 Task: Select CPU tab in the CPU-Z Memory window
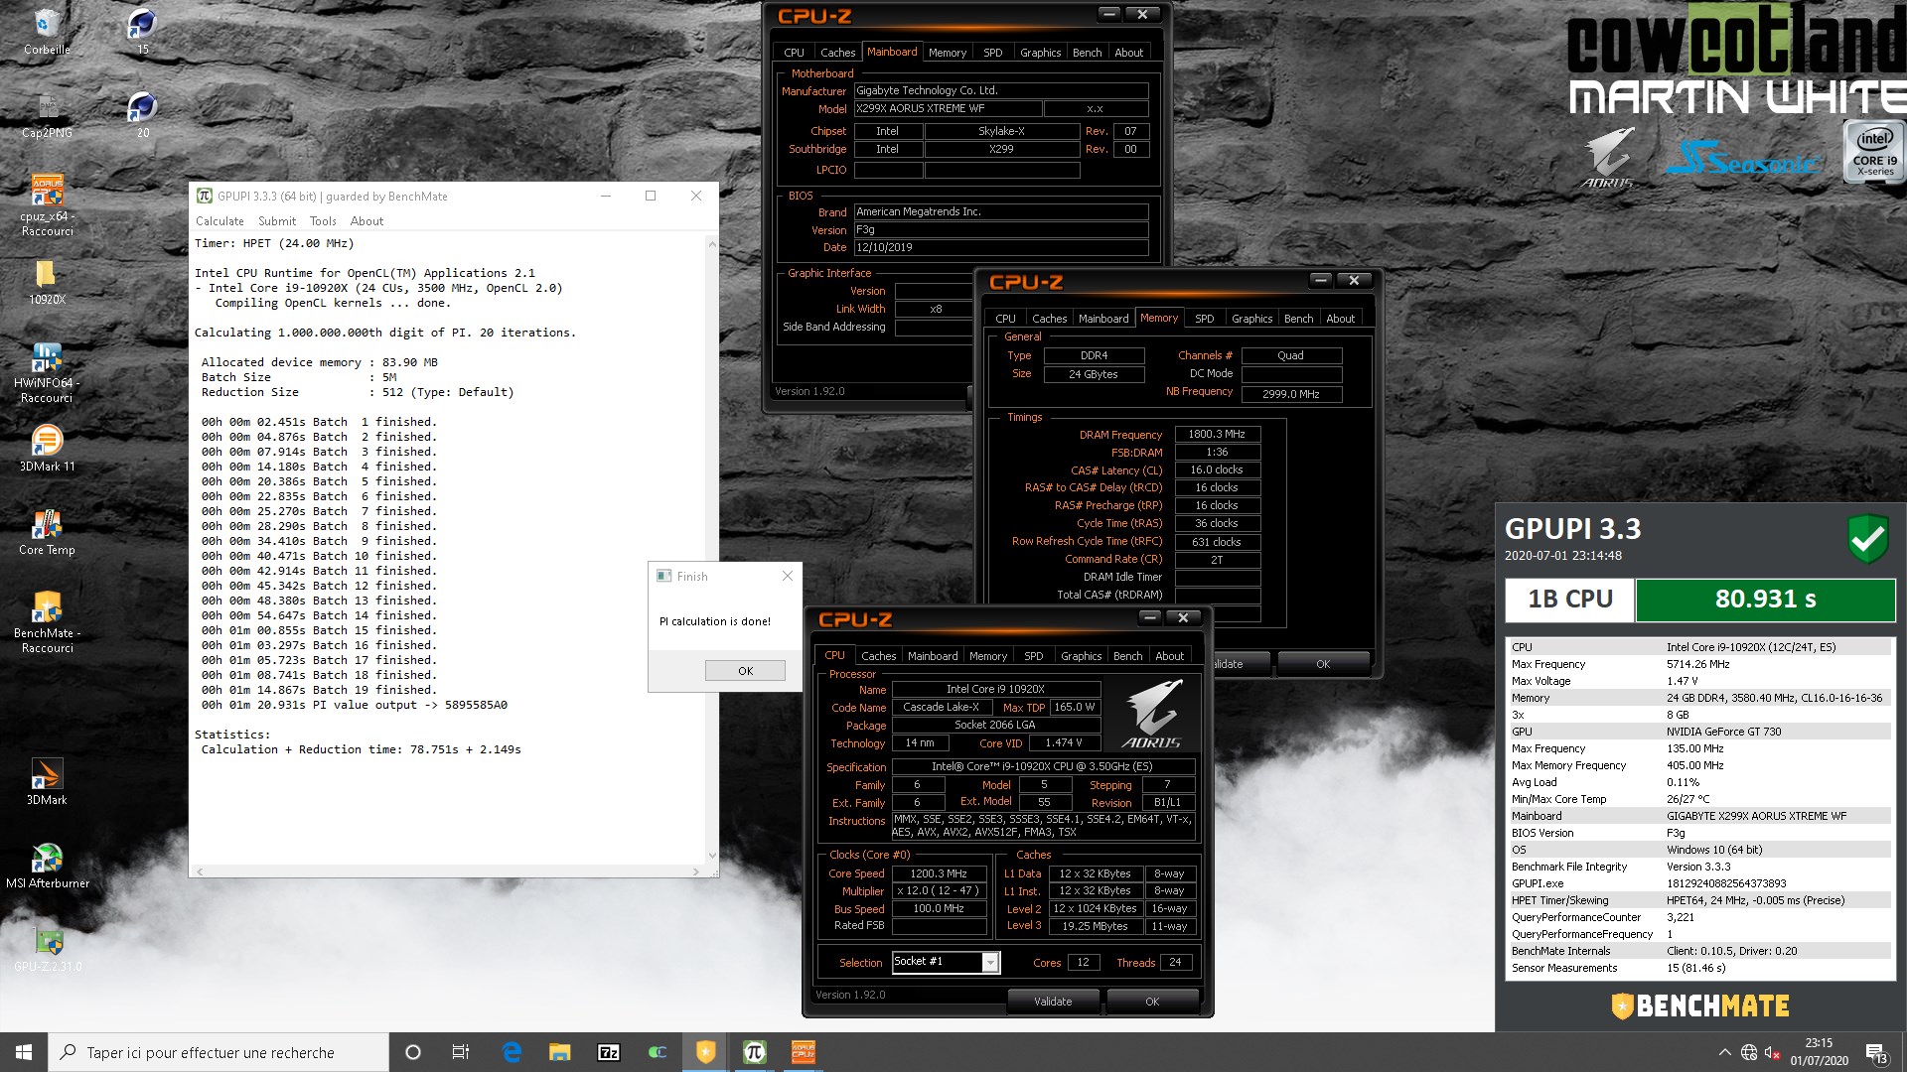click(1005, 319)
